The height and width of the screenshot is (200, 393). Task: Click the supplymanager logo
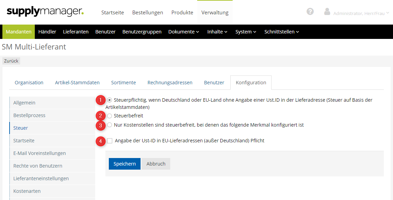tap(45, 12)
